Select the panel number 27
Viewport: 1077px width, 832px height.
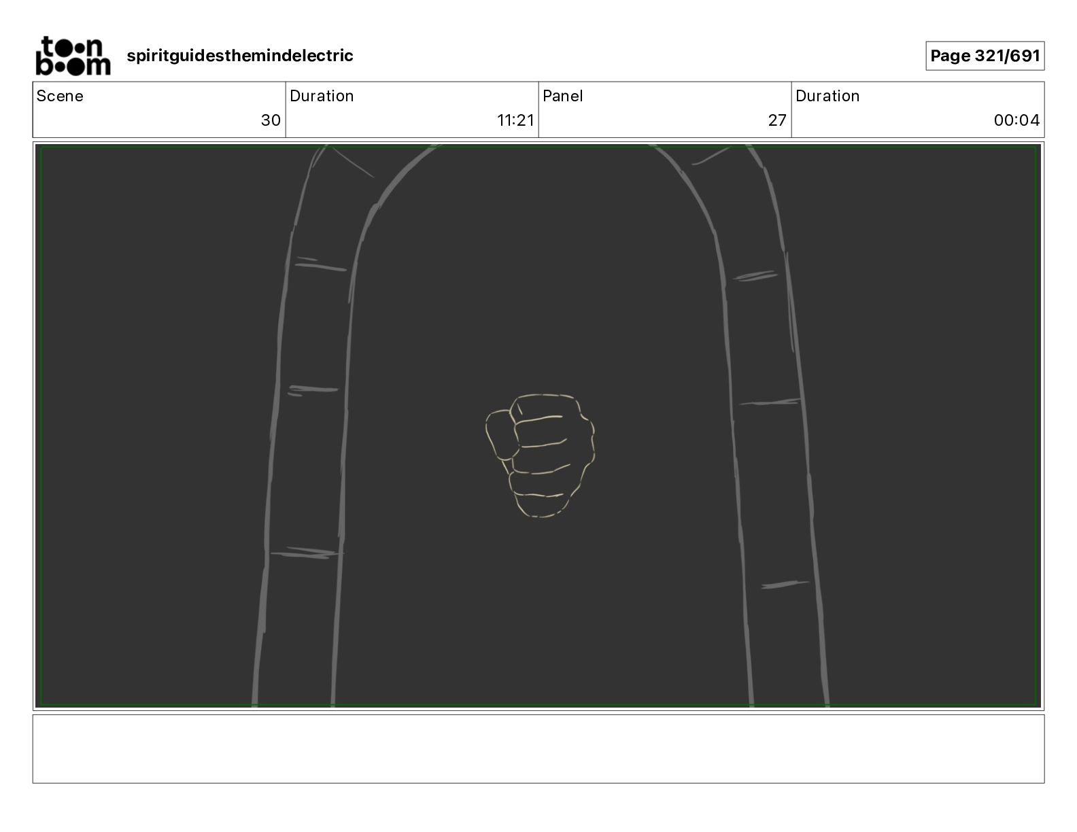[777, 120]
